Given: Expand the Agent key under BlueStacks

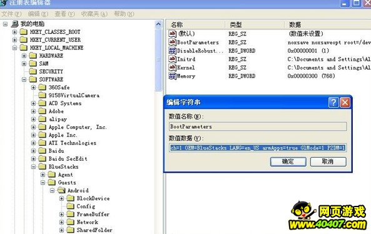Looking at the screenshot, I should [x=43, y=175].
